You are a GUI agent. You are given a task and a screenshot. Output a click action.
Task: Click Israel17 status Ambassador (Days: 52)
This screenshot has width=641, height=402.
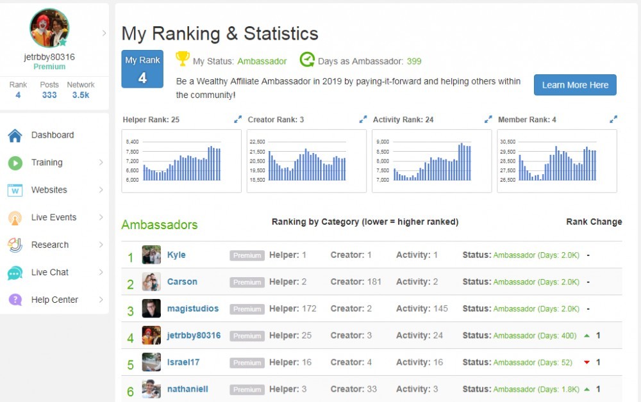pyautogui.click(x=533, y=362)
